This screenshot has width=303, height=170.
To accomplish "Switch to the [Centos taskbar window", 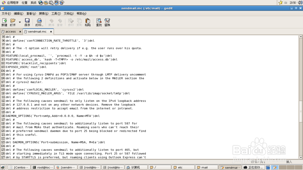I will tap(19, 167).
